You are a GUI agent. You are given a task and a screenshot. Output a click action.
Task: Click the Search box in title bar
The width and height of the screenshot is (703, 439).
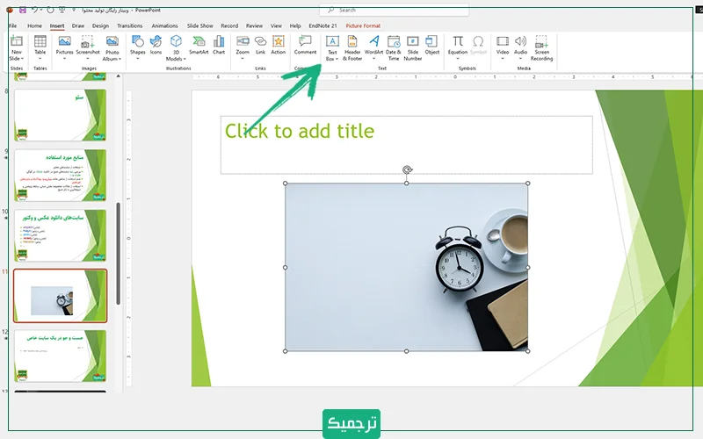394,10
